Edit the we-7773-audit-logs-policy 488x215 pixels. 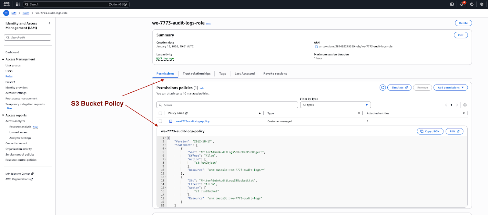[454, 131]
